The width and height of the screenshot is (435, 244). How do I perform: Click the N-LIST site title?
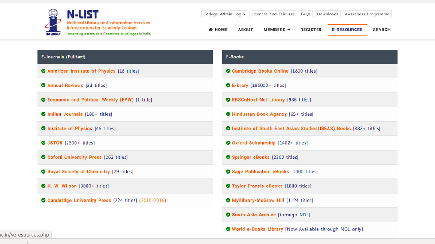coord(83,14)
